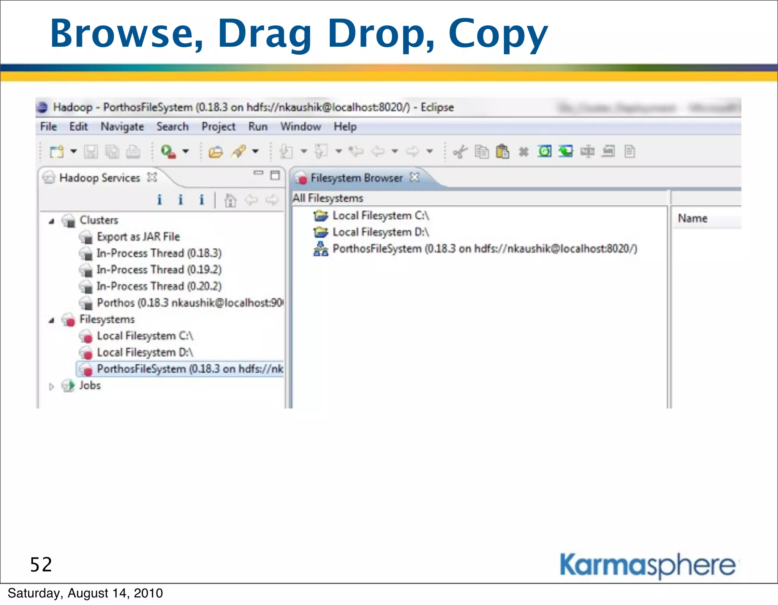Viewport: 778px width, 605px height.
Task: Click the Last Edit Location icon
Action: click(x=356, y=151)
